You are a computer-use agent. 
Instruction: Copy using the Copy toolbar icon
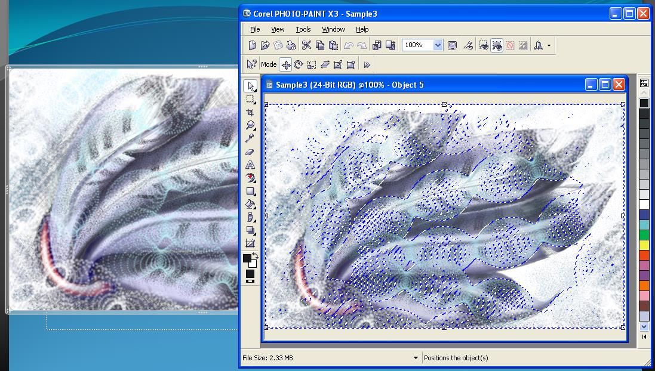click(320, 45)
